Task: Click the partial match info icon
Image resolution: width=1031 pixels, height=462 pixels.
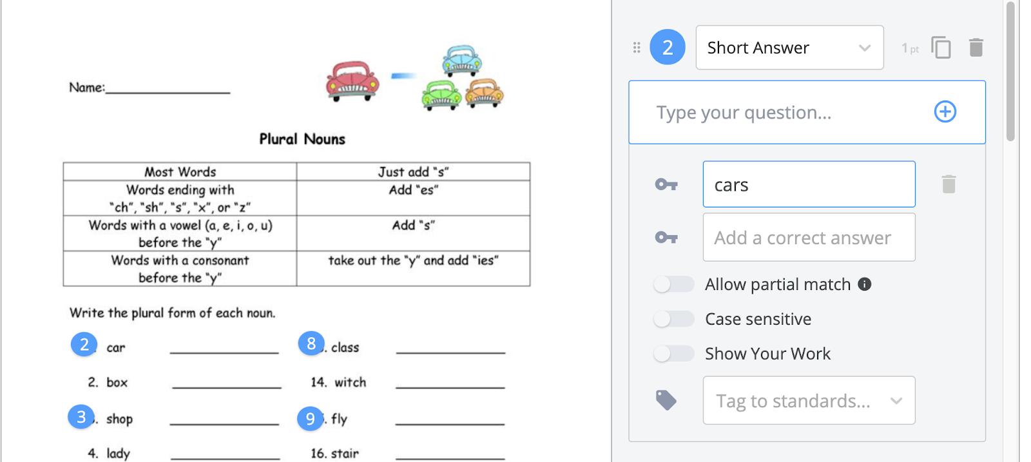Action: pyautogui.click(x=865, y=284)
